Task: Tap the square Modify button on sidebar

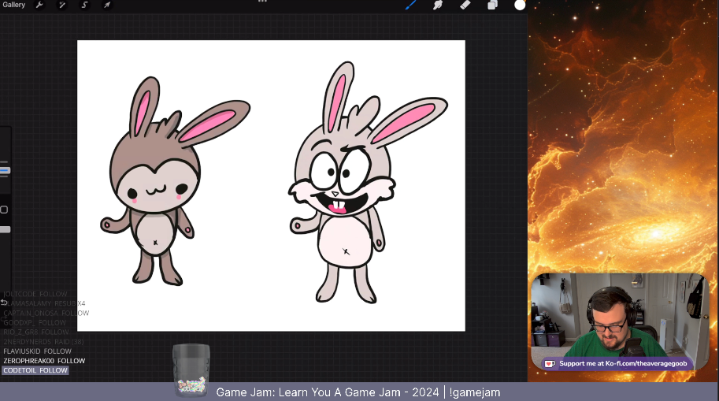Action: [x=4, y=210]
